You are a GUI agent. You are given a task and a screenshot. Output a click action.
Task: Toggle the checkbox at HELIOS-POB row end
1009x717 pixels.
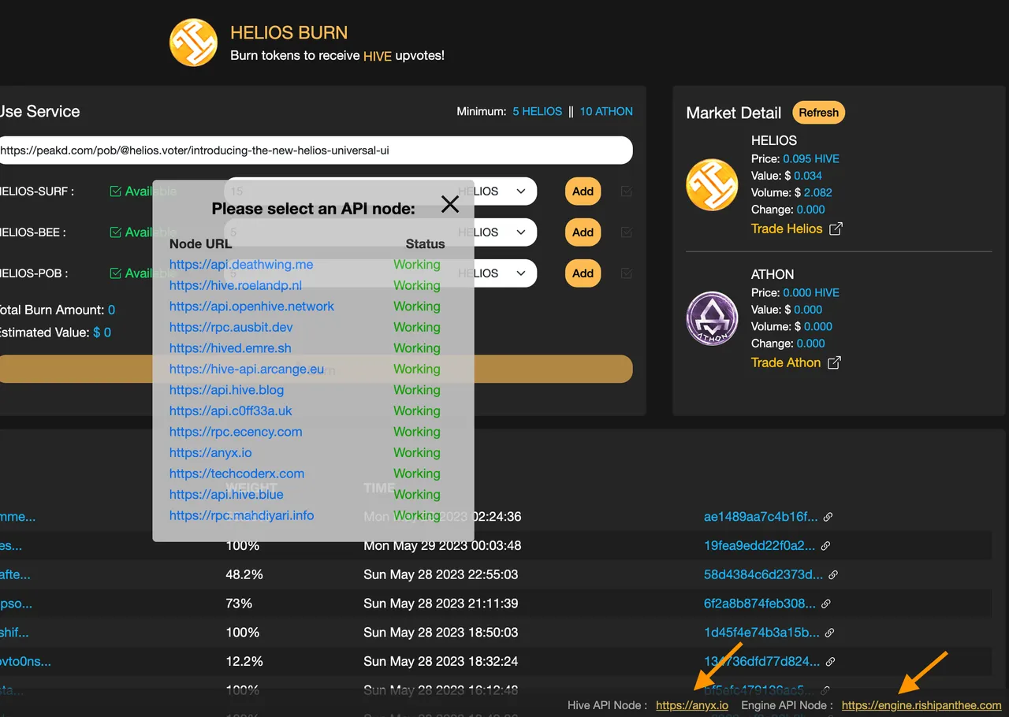627,273
